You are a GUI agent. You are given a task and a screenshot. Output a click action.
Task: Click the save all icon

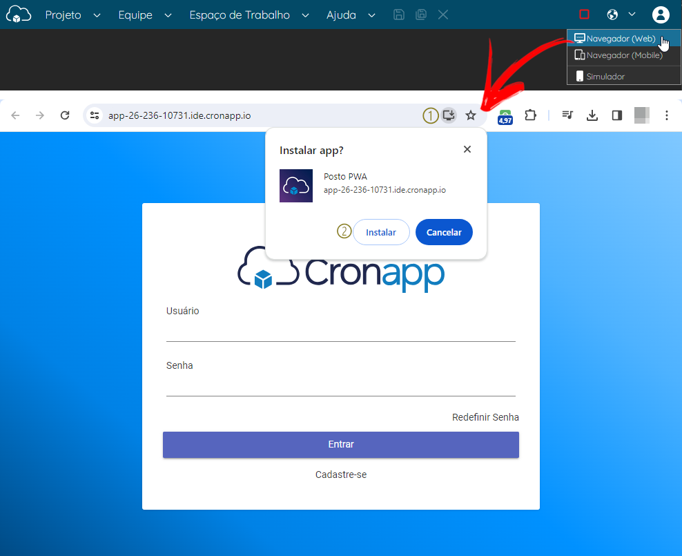coord(421,15)
